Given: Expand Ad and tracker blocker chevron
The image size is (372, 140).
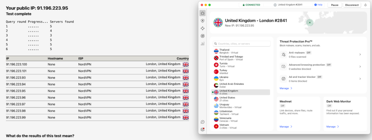Looking at the screenshot, I should (360, 79).
